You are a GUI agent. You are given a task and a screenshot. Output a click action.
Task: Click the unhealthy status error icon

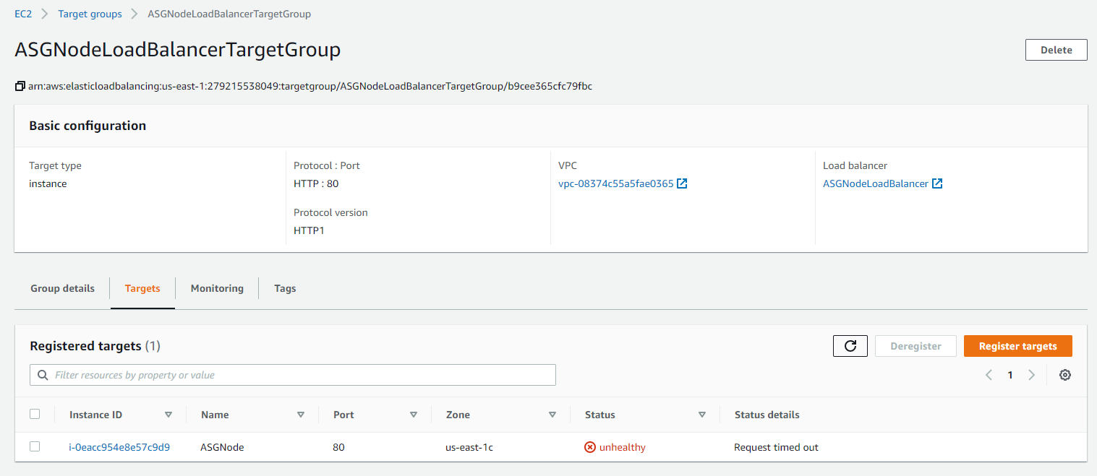(589, 447)
